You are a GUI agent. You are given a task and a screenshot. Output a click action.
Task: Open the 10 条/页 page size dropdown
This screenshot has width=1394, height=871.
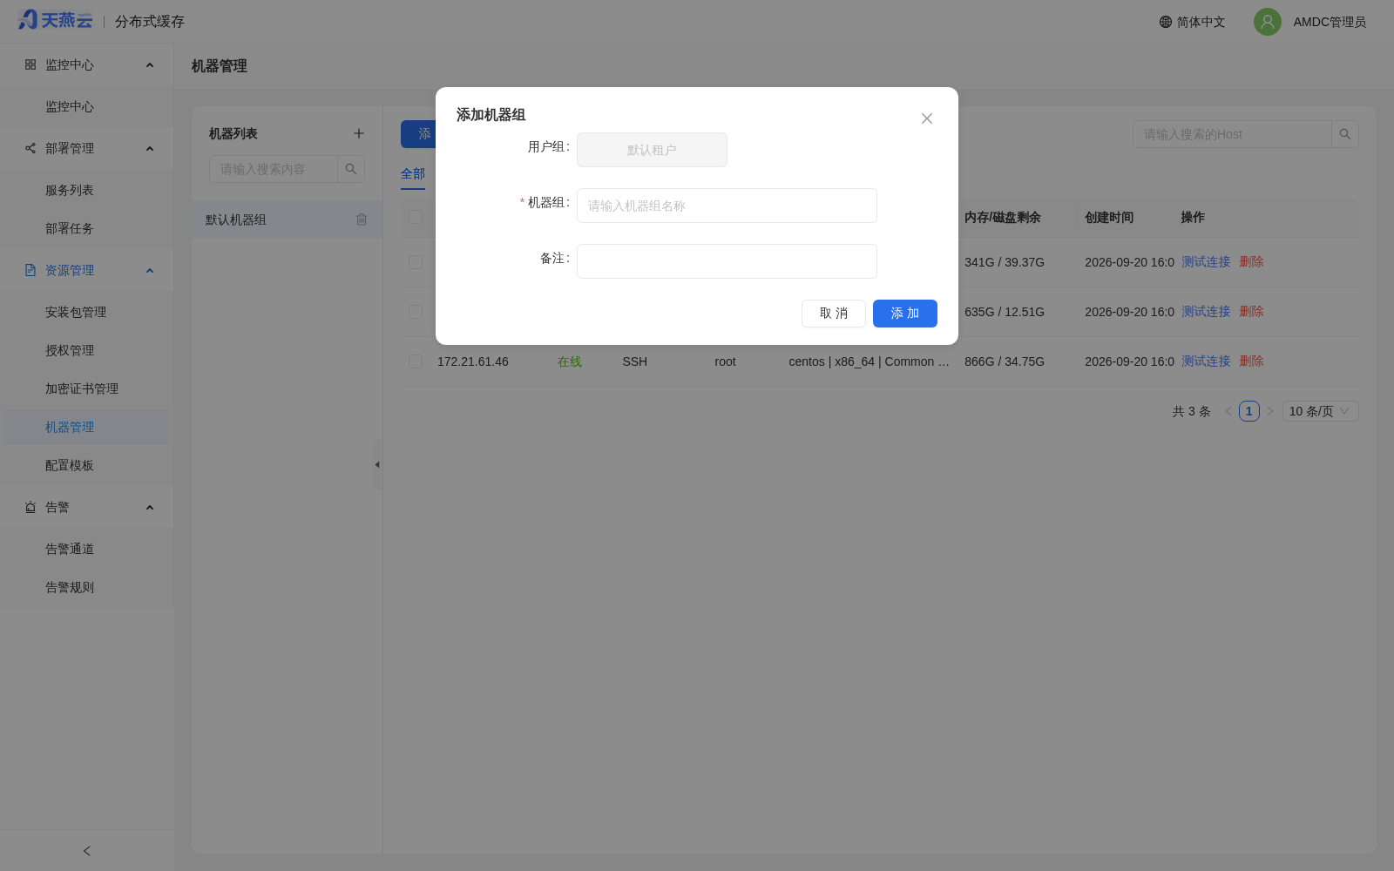(x=1321, y=411)
